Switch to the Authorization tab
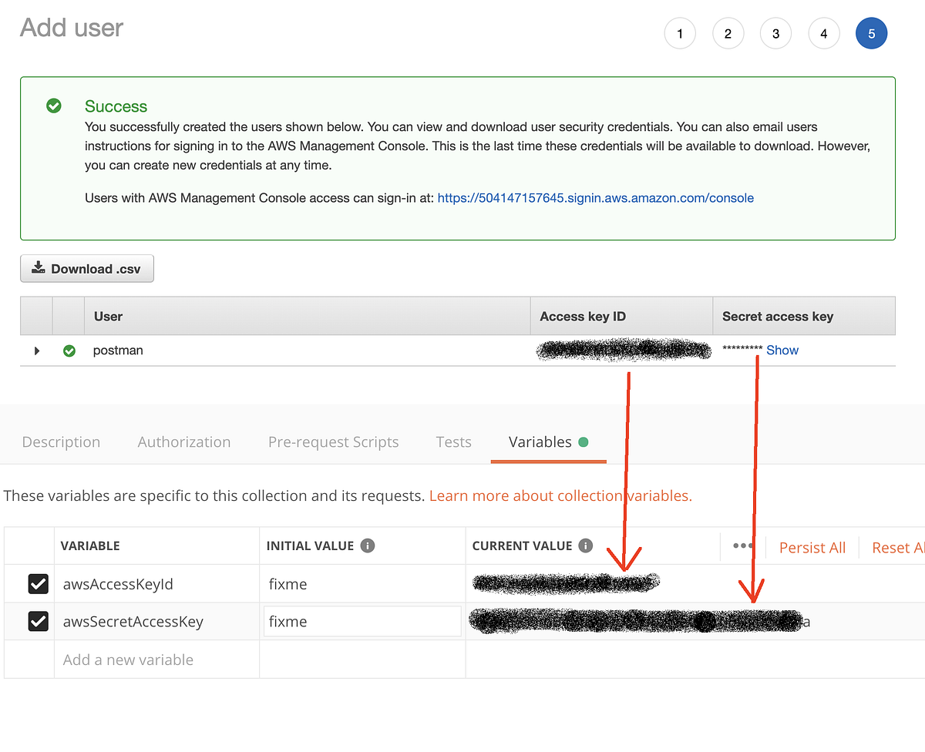Image resolution: width=925 pixels, height=752 pixels. tap(183, 441)
